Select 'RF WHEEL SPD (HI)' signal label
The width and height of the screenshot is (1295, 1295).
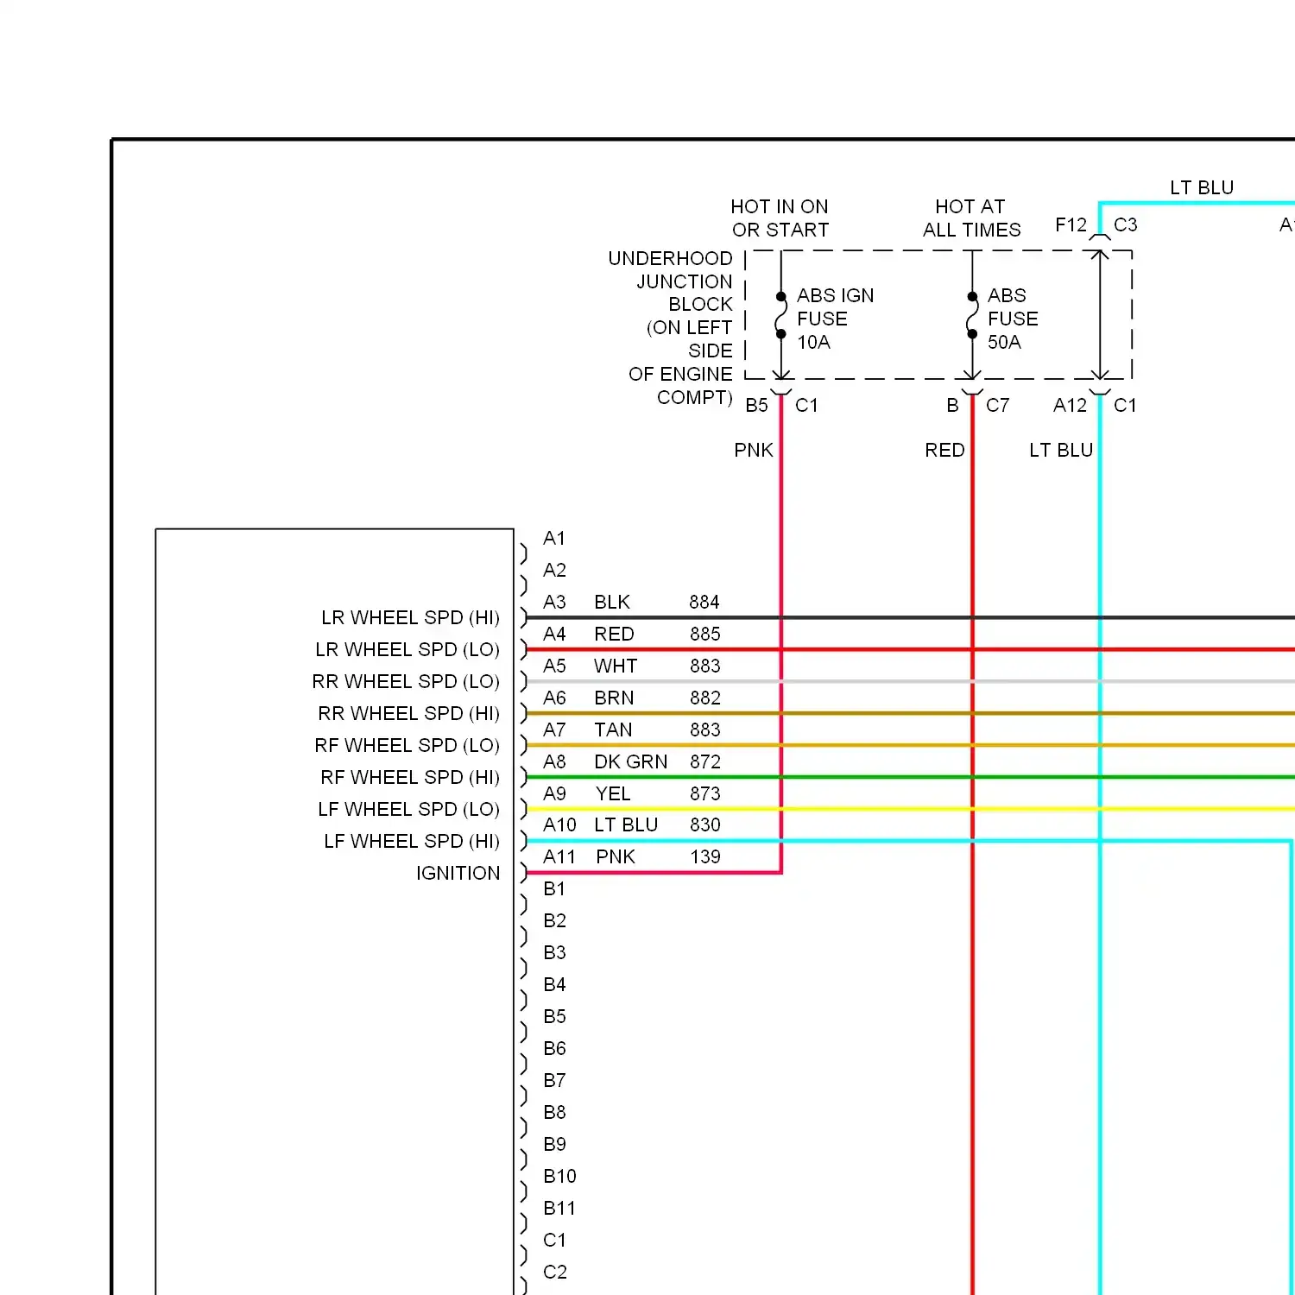coord(410,778)
